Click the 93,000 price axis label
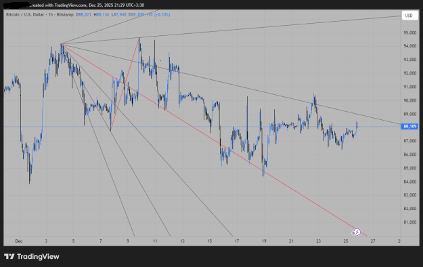The image size is (423, 267). click(x=409, y=60)
